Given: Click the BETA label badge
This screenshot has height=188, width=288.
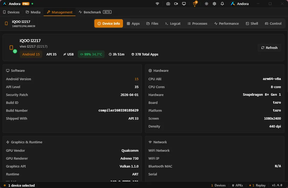Looking at the screenshot, I should (107, 12).
